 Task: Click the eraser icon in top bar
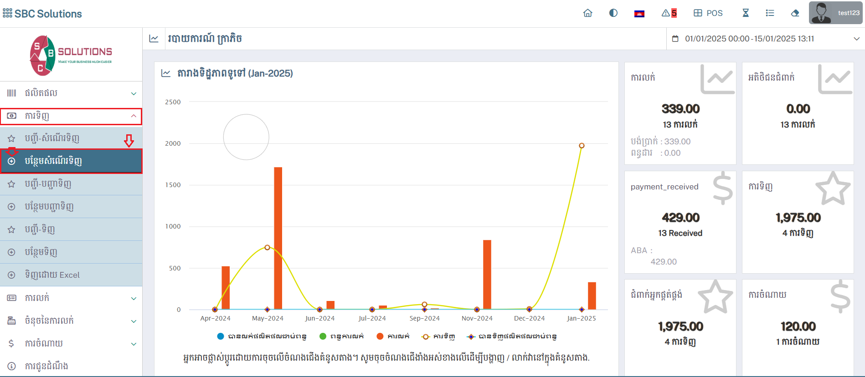tap(795, 13)
